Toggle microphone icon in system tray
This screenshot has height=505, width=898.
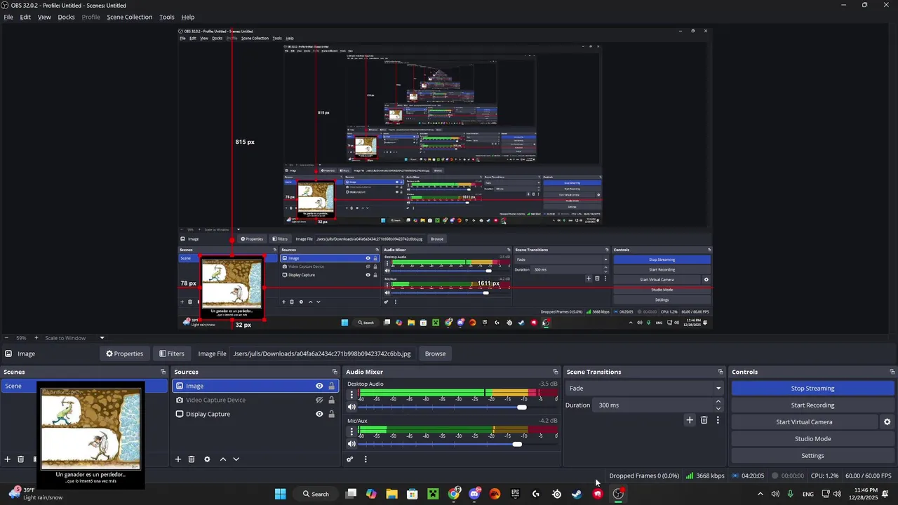pyautogui.click(x=790, y=494)
